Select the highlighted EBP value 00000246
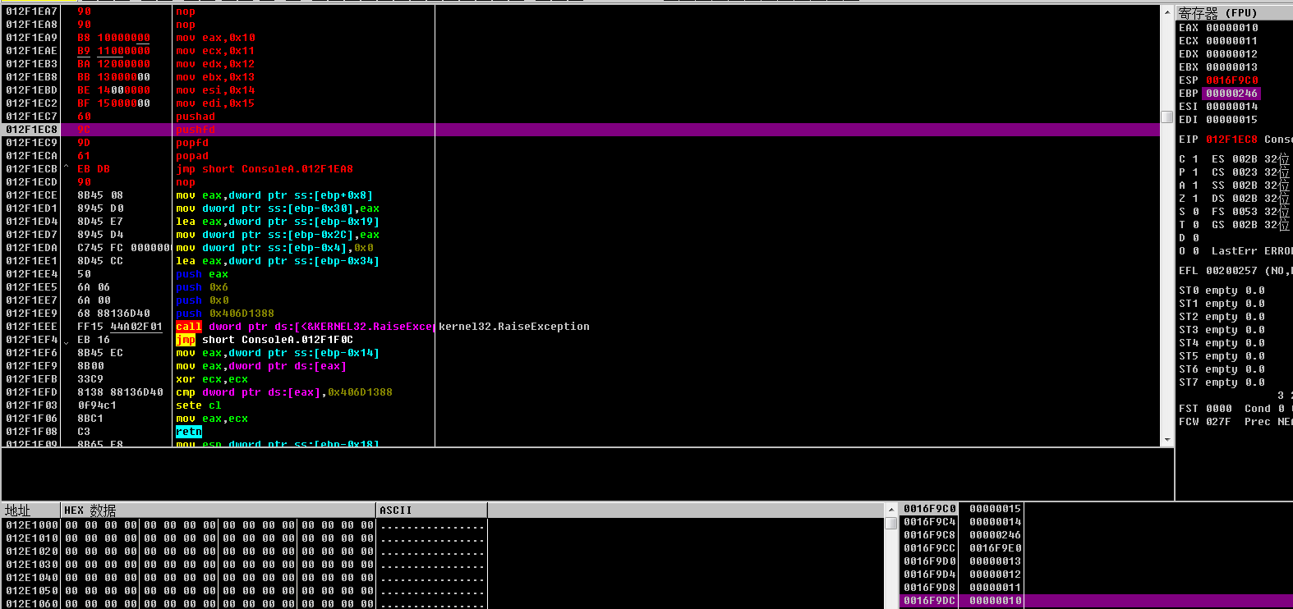This screenshot has width=1293, height=609. coord(1231,94)
